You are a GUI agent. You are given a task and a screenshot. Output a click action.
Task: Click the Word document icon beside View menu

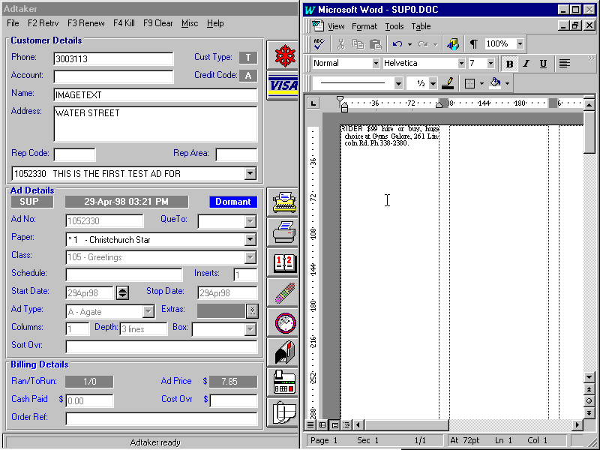[x=317, y=25]
